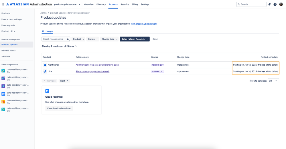The image size is (286, 149).
Task: Click the Reset filters button
Action: (155, 39)
